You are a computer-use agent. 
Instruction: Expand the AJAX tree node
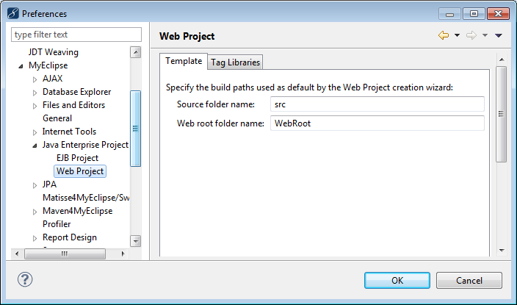[35, 79]
